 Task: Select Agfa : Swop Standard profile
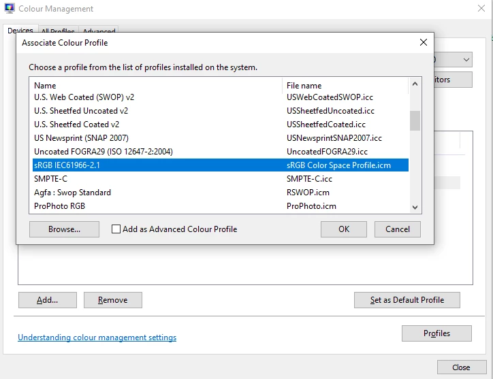(73, 193)
